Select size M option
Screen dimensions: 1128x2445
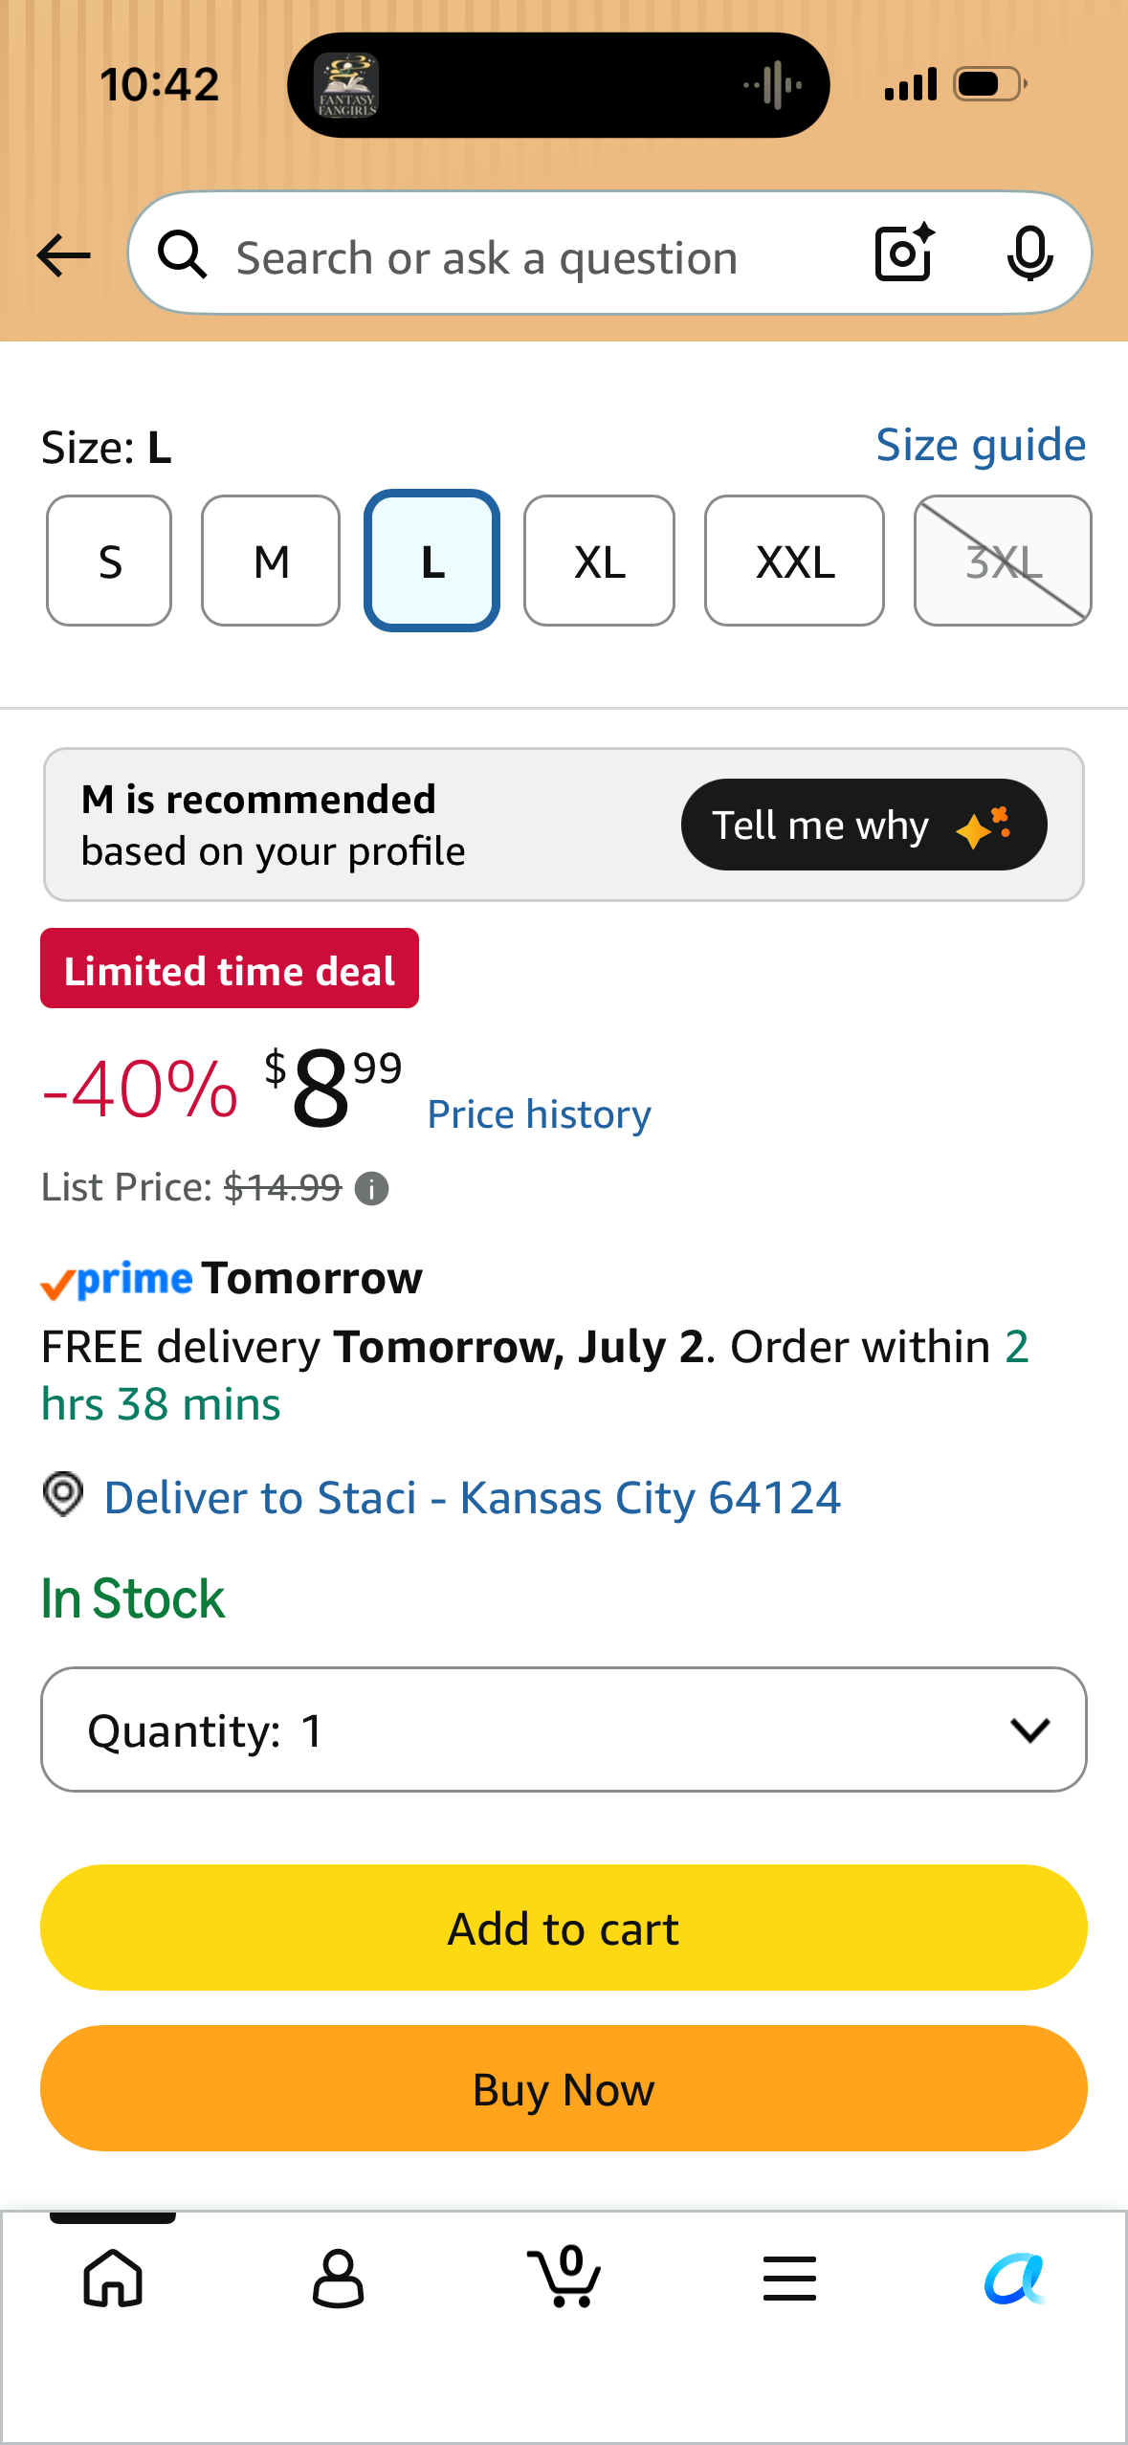[x=271, y=561]
